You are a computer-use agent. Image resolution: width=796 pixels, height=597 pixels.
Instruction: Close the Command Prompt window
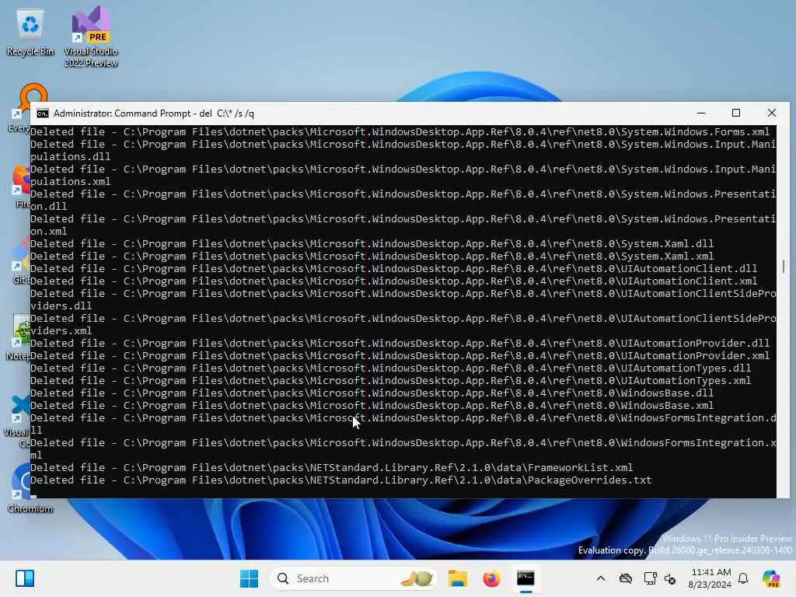tap(772, 113)
